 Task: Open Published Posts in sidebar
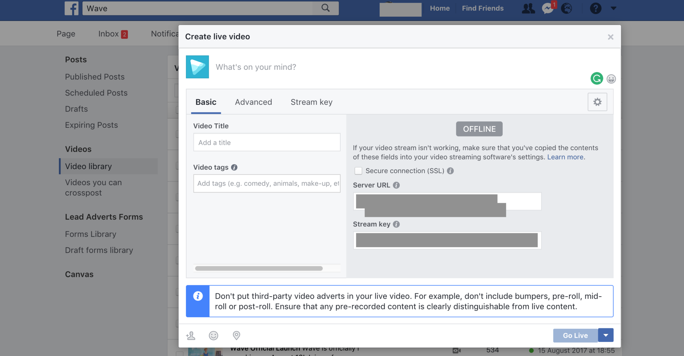(x=95, y=77)
